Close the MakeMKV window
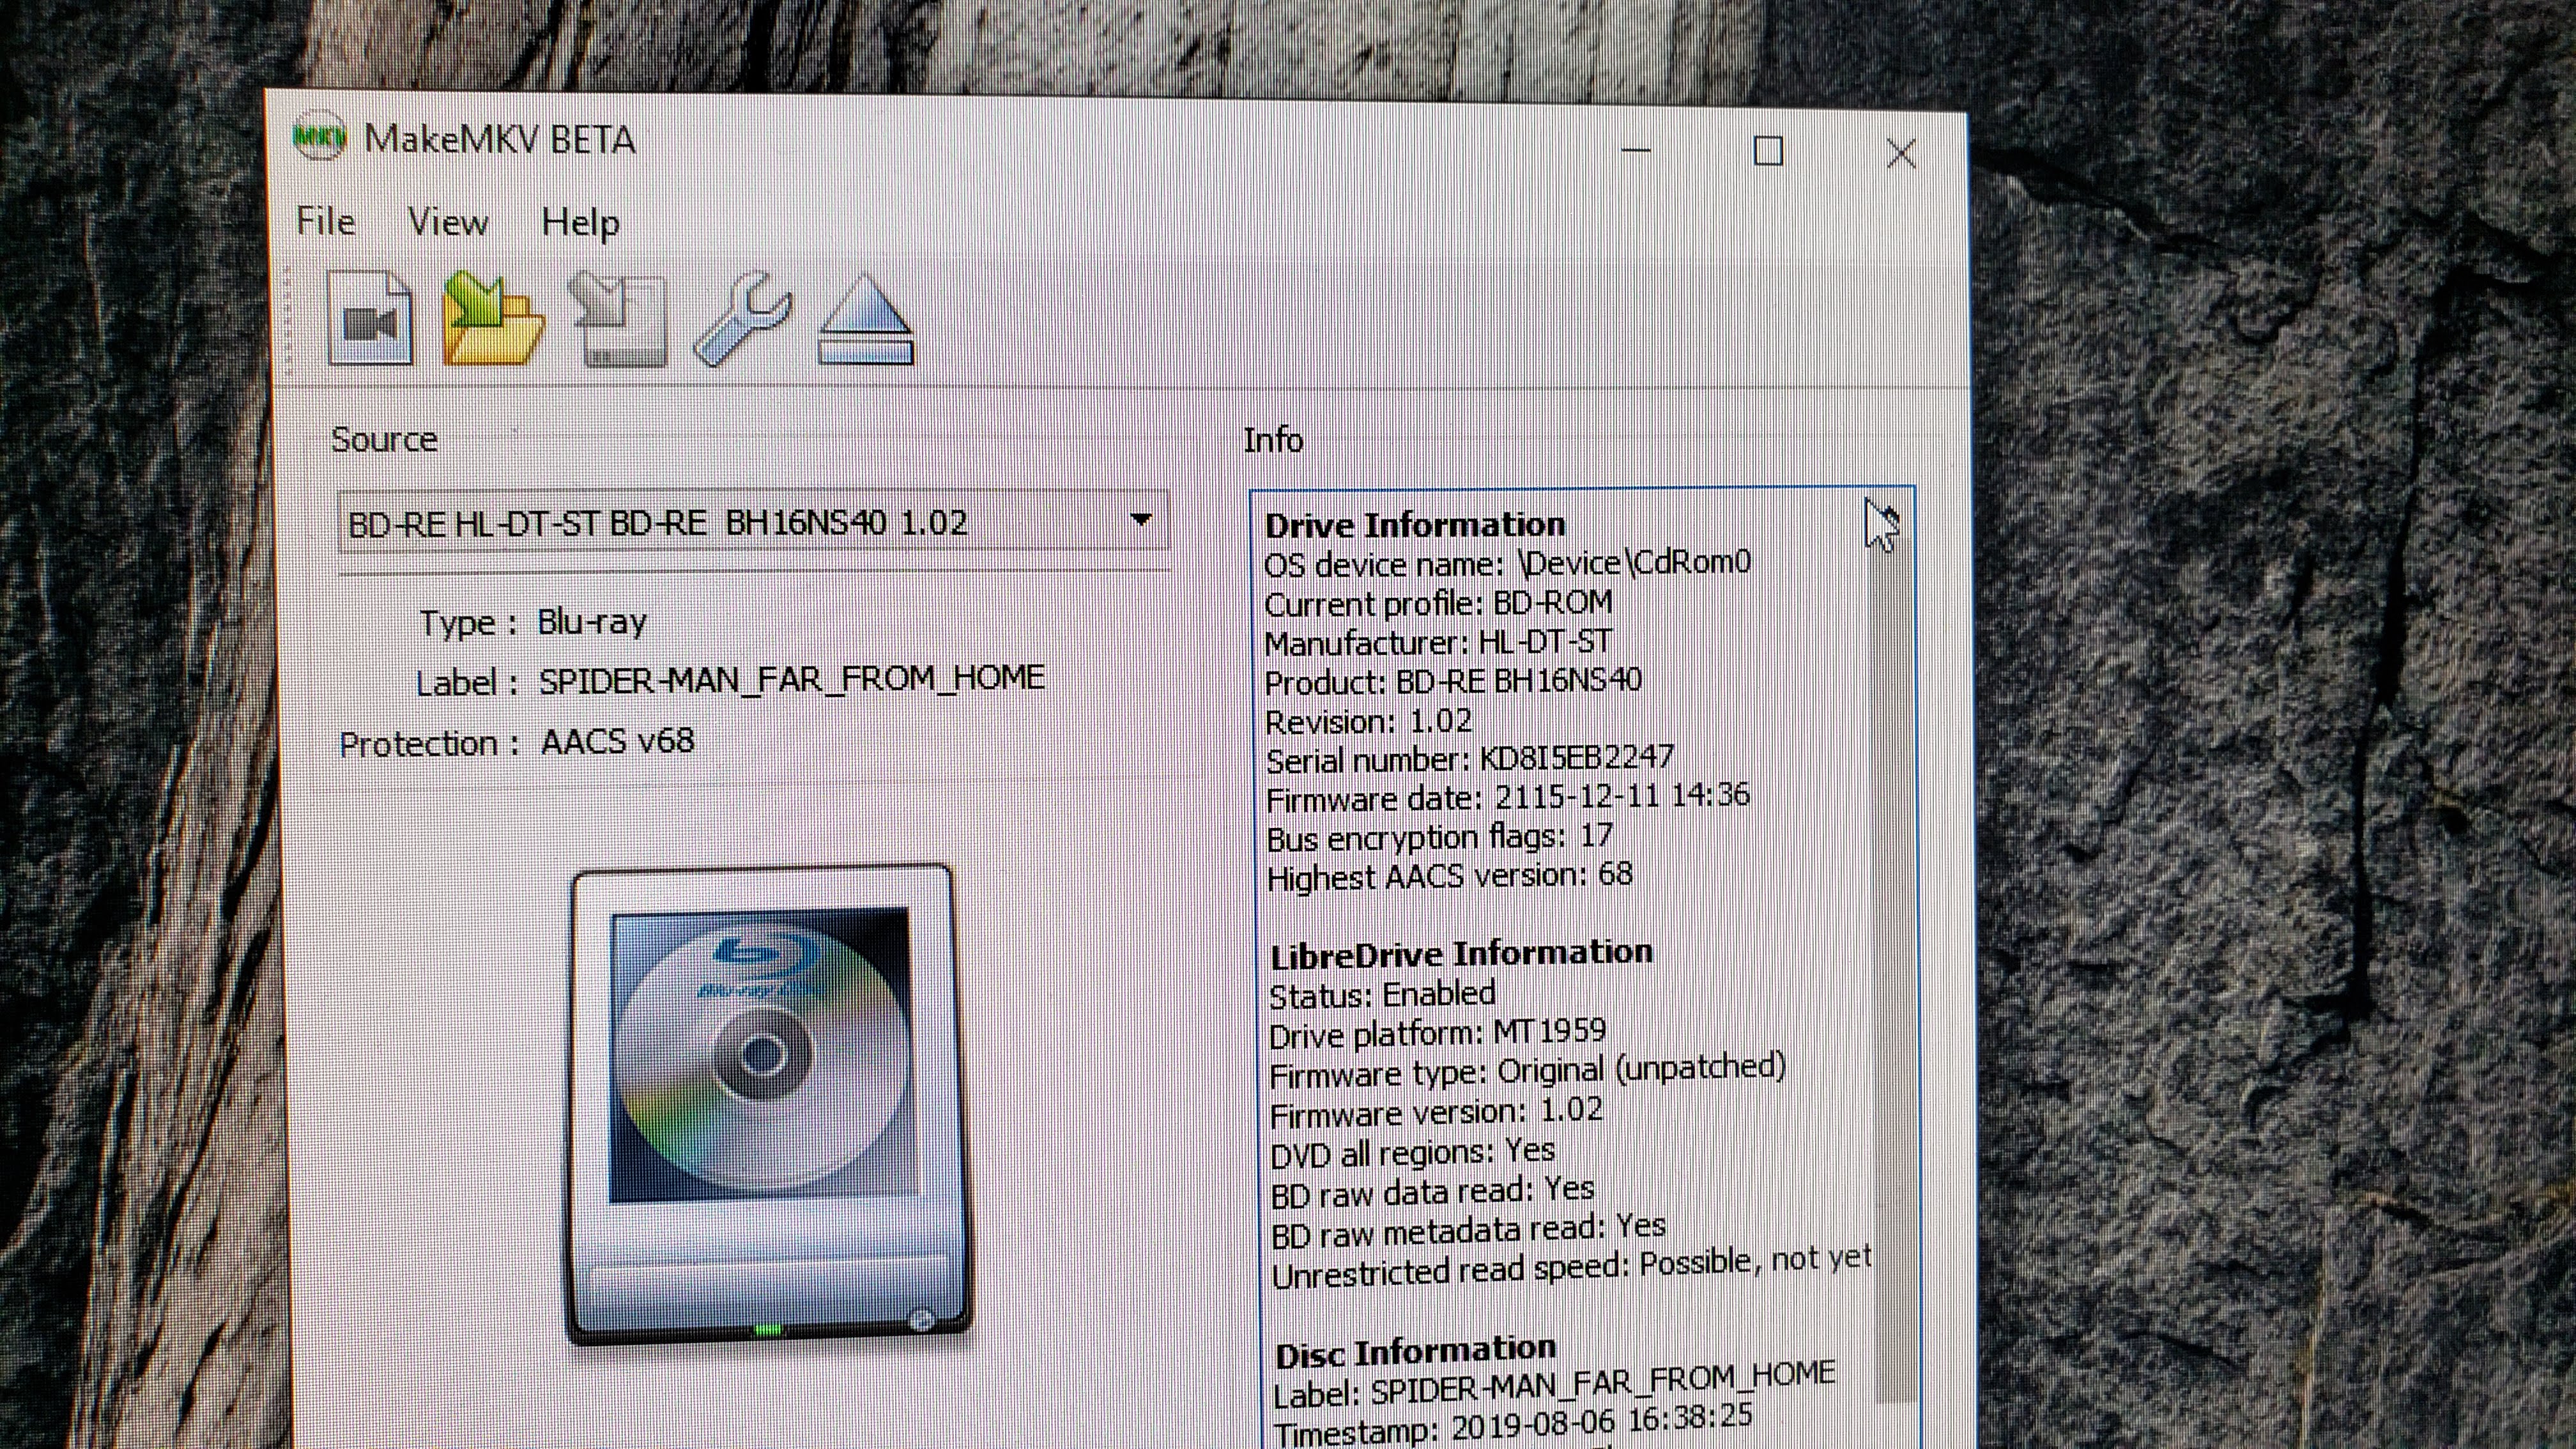Image resolution: width=2576 pixels, height=1449 pixels. (1901, 154)
